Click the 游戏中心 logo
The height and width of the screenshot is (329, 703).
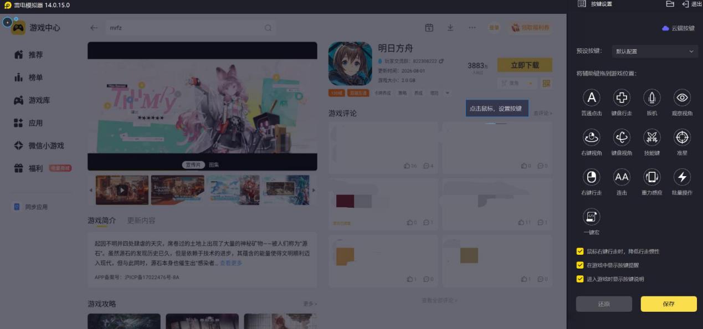point(36,28)
